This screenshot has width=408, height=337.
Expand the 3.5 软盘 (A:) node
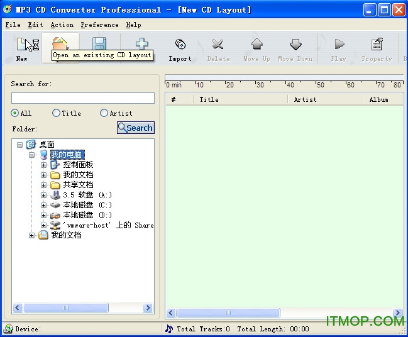pyautogui.click(x=44, y=195)
